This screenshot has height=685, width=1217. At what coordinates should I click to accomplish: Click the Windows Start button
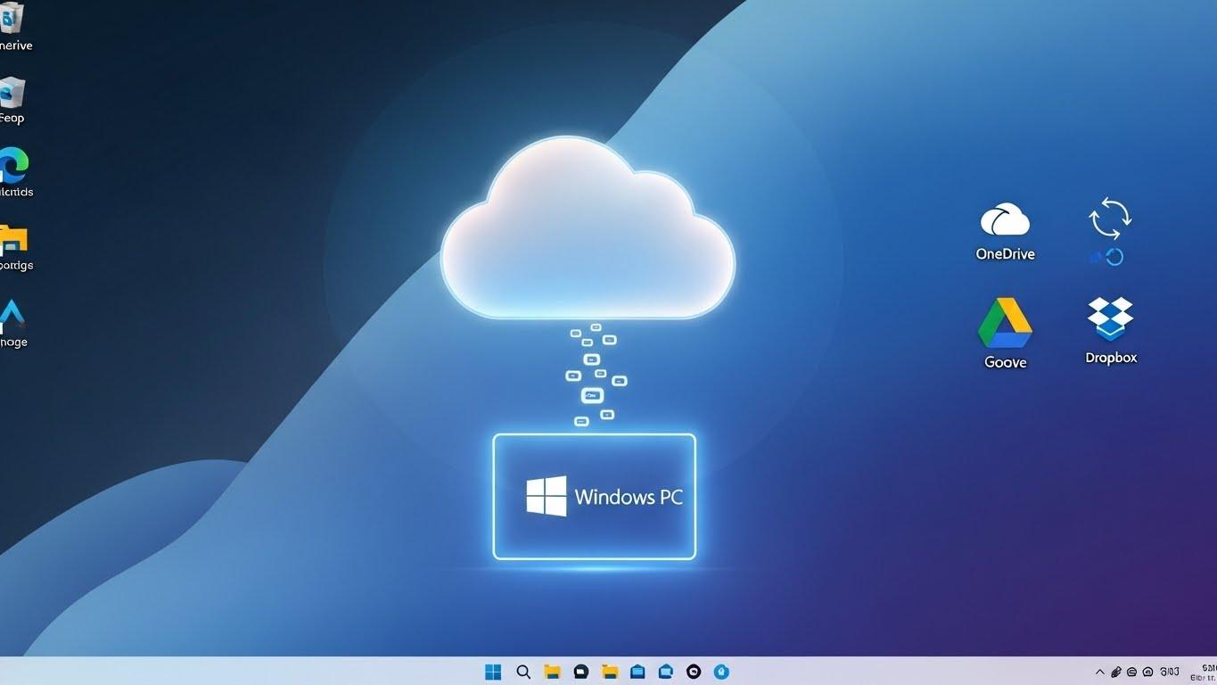click(493, 672)
